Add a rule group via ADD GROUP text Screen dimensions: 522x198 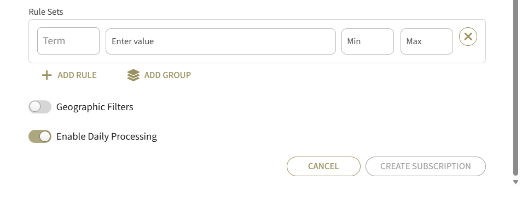coord(167,75)
